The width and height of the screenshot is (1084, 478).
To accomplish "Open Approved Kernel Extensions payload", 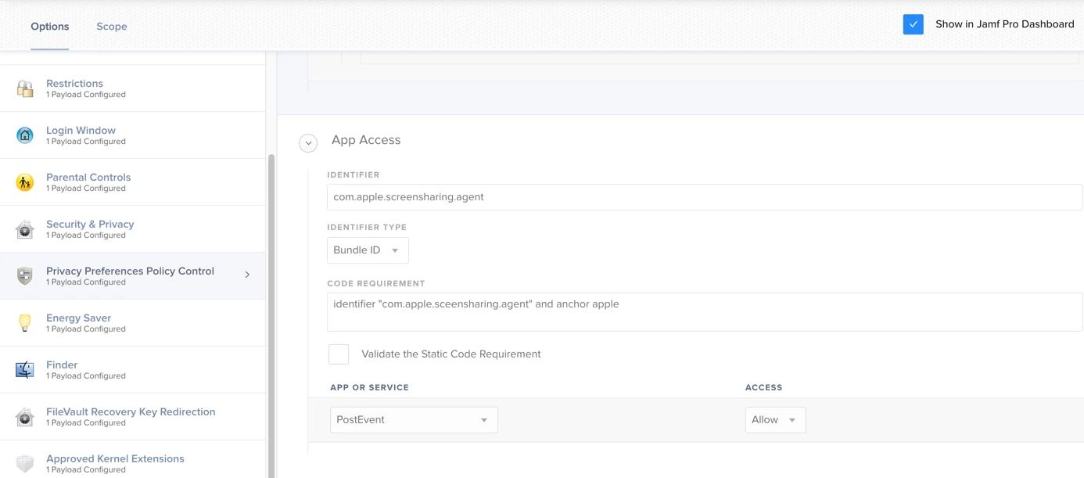I will (133, 461).
